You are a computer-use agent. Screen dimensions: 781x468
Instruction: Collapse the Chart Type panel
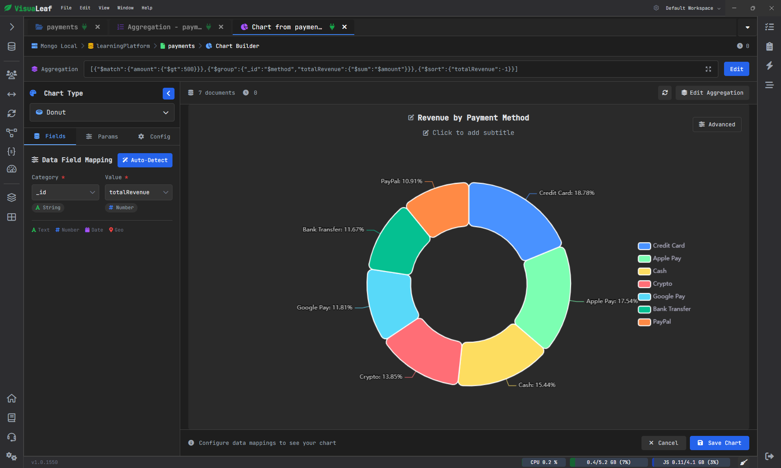(168, 93)
